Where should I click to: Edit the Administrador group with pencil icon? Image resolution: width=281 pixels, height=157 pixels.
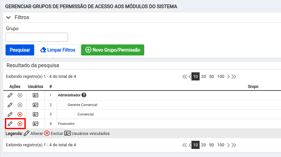10,95
